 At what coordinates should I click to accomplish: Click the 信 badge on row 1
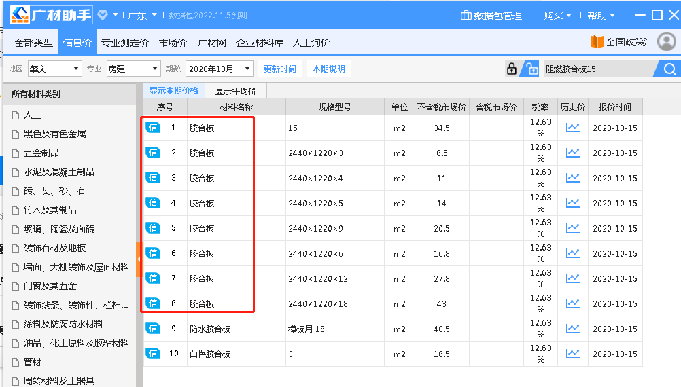153,128
